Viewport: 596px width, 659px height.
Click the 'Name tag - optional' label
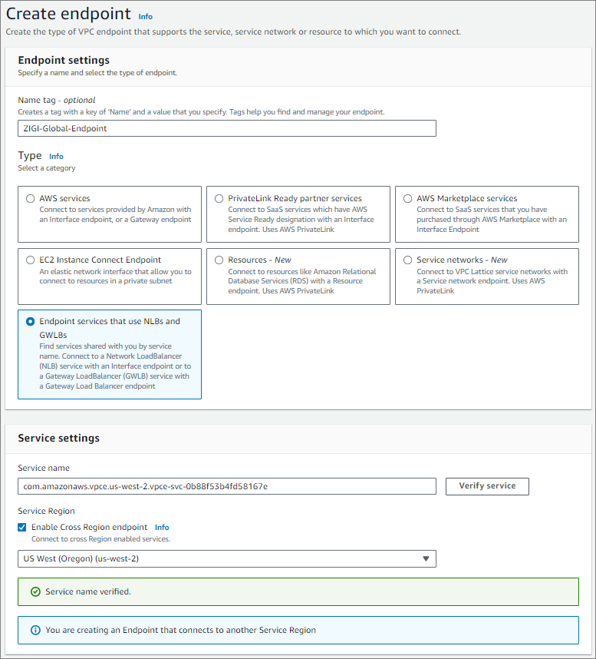click(56, 100)
